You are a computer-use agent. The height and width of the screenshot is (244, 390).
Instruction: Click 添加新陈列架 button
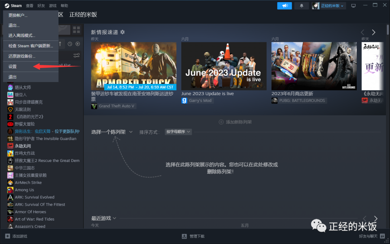coord(235,122)
